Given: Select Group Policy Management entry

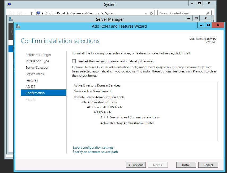Looking at the screenshot, I should pos(92,91).
